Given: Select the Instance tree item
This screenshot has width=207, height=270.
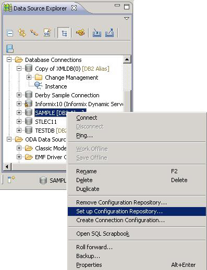Looking at the screenshot, I should tap(56, 86).
